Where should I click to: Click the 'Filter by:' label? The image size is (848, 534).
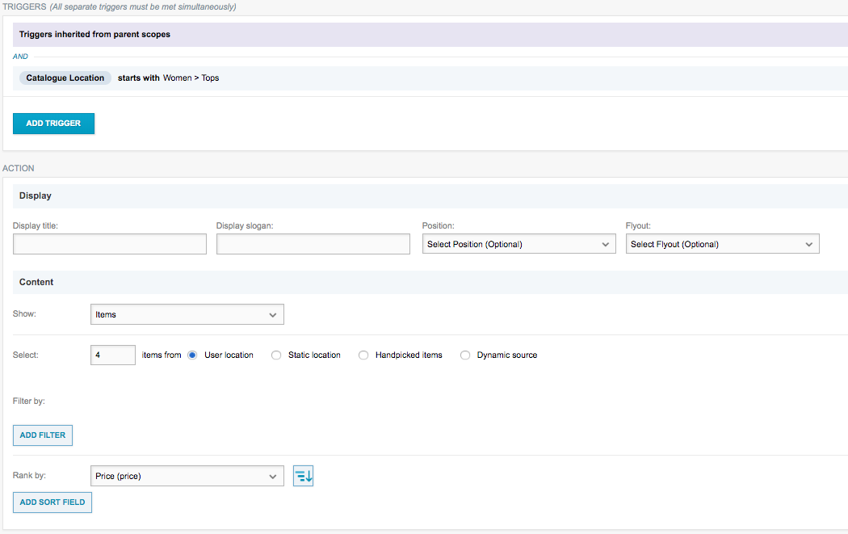coord(28,401)
